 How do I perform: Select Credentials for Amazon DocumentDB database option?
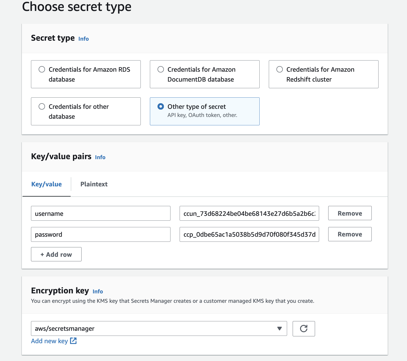tap(161, 69)
